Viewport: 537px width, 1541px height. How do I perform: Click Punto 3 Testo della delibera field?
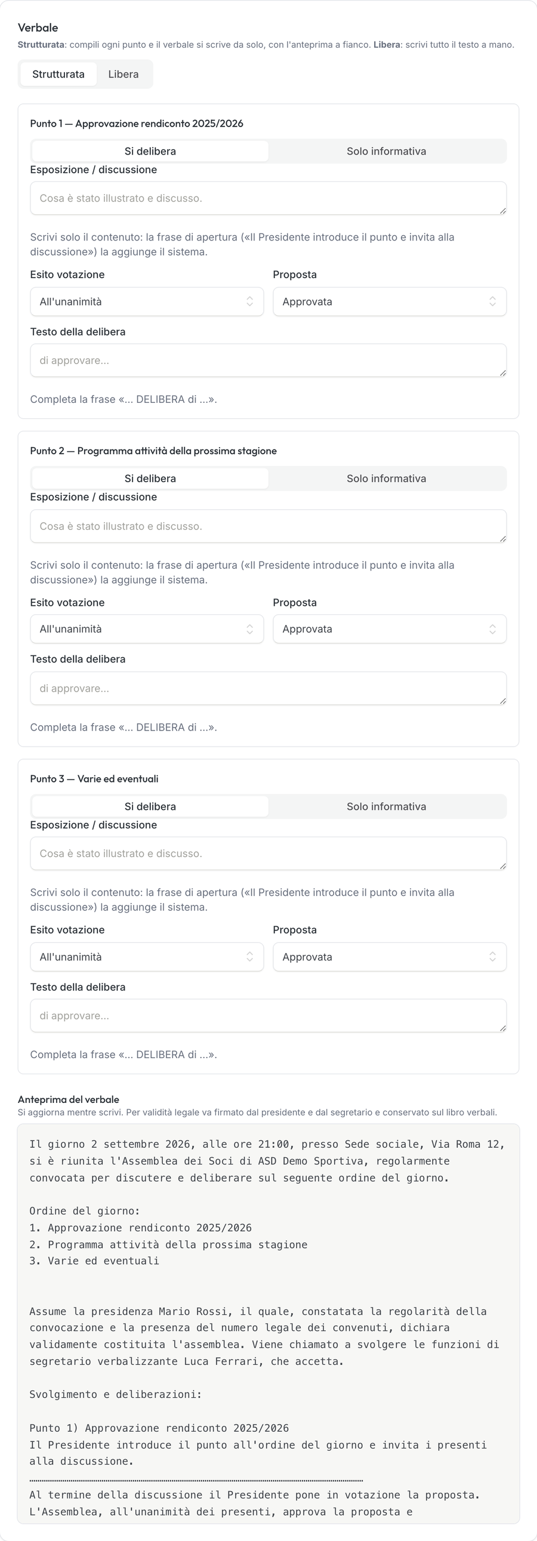point(268,1016)
